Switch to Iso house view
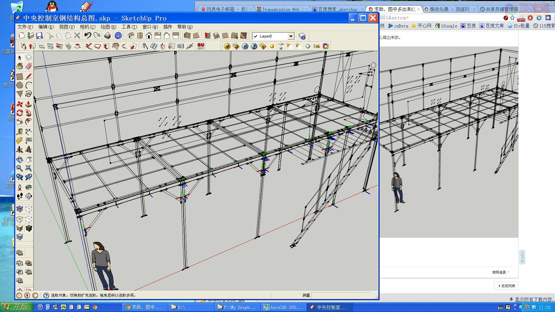Screen dimensions: 555x312 [131, 36]
